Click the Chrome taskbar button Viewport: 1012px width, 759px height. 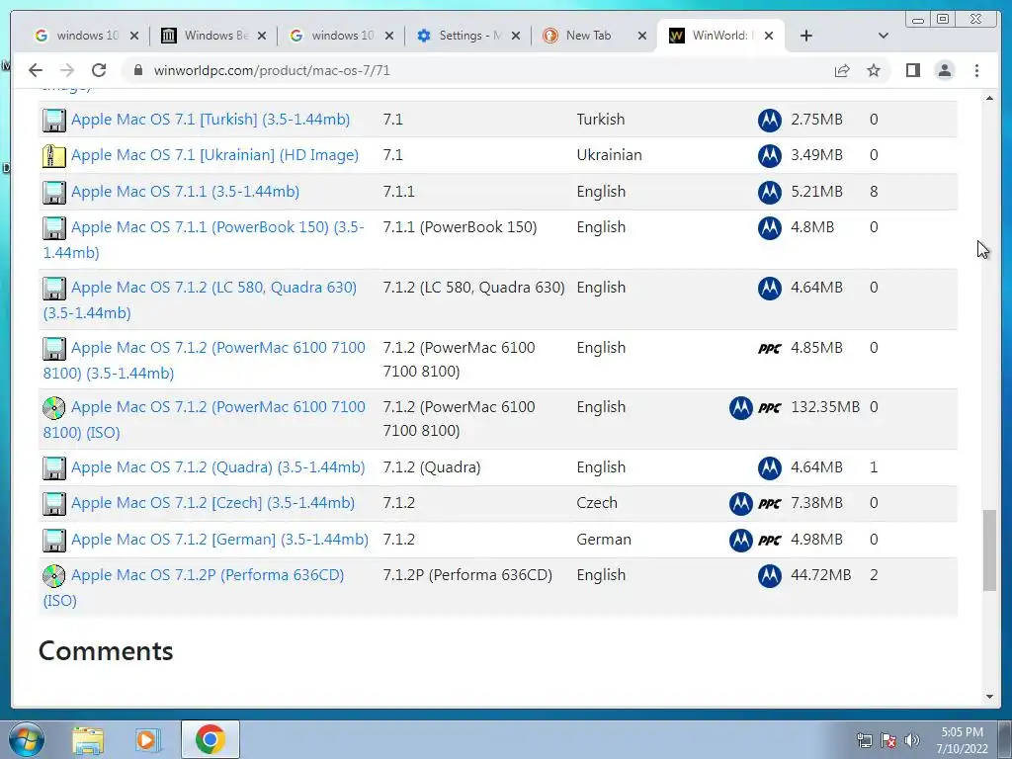point(211,739)
